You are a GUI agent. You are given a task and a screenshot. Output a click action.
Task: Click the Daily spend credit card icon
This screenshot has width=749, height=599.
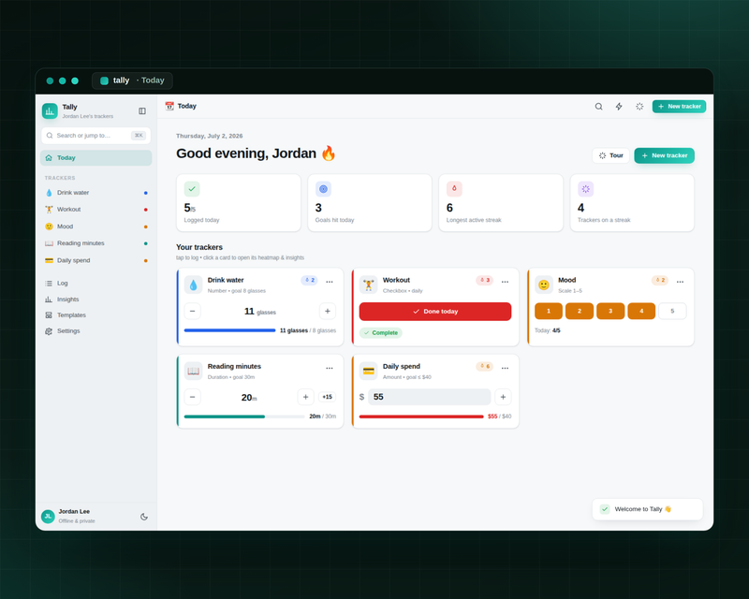[368, 372]
